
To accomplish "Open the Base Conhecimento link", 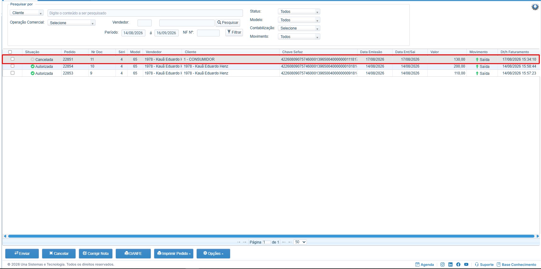I will click(x=516, y=265).
